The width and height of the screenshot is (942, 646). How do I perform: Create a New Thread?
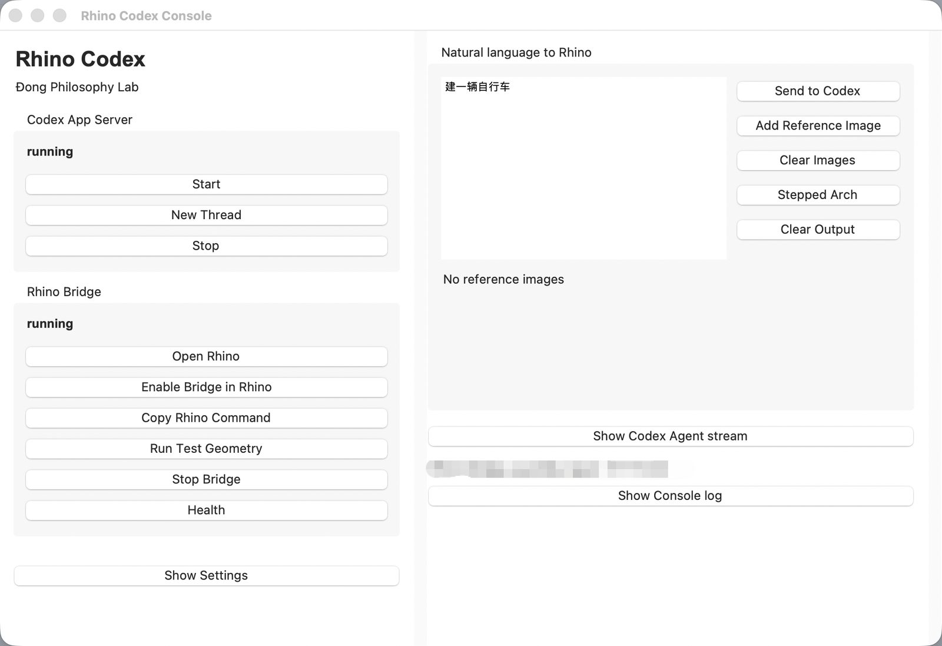pos(206,215)
